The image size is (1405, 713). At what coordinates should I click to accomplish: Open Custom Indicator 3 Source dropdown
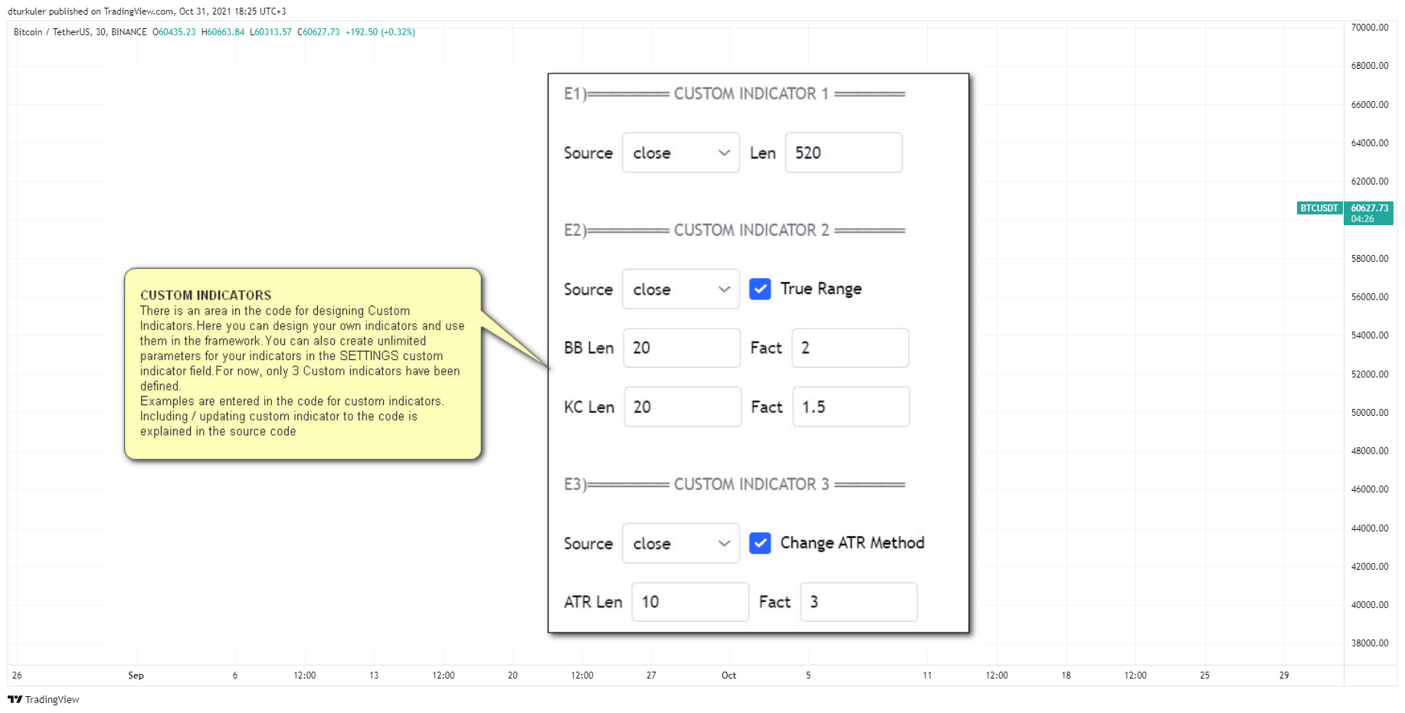point(681,543)
